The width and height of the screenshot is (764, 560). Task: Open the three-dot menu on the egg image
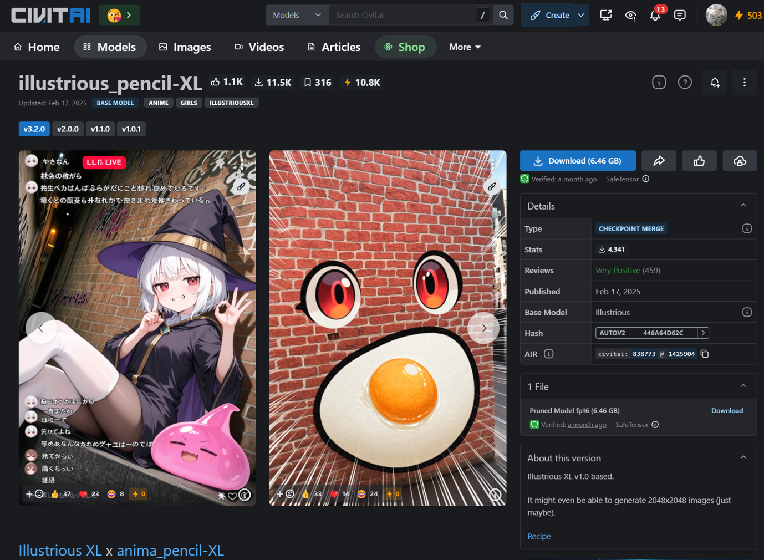coord(493,164)
